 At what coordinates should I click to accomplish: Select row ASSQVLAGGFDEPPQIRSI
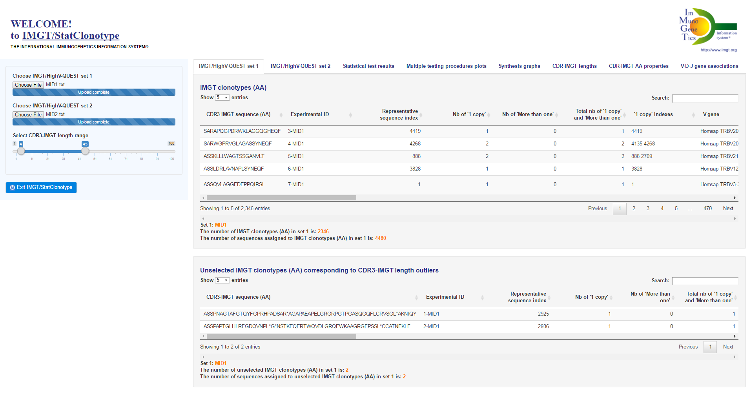469,185
